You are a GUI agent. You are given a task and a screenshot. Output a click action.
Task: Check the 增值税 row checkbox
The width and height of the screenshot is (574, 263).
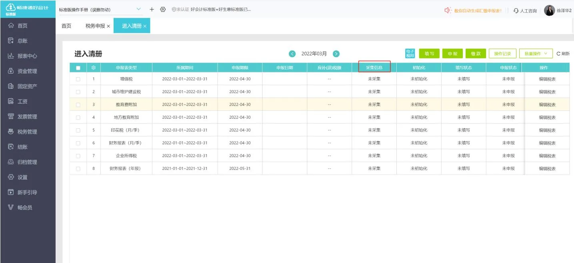click(78, 79)
